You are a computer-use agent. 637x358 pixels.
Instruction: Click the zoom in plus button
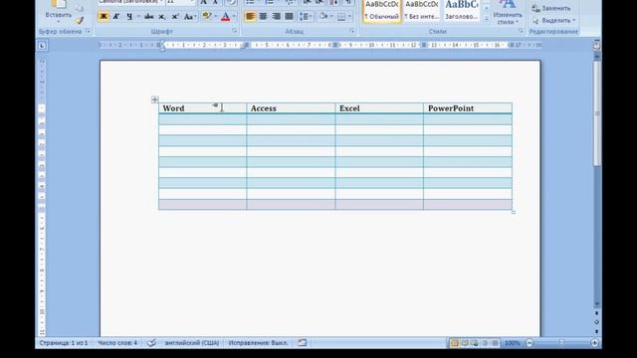[x=594, y=343]
